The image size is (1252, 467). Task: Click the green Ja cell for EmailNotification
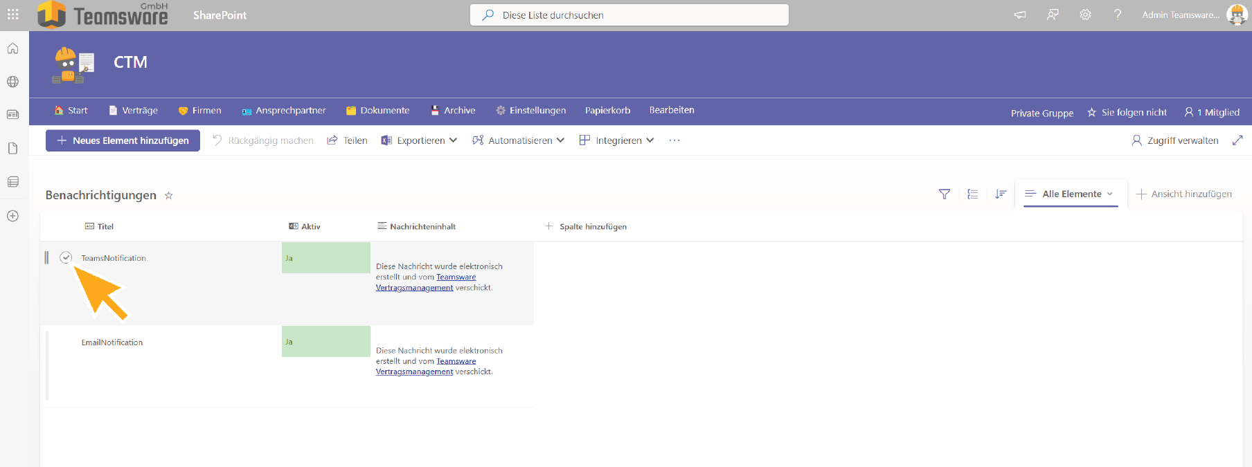(325, 342)
